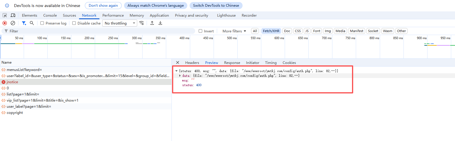Image resolution: width=455 pixels, height=141 pixels.
Task: Expand the data object in preview
Action: 180,76
